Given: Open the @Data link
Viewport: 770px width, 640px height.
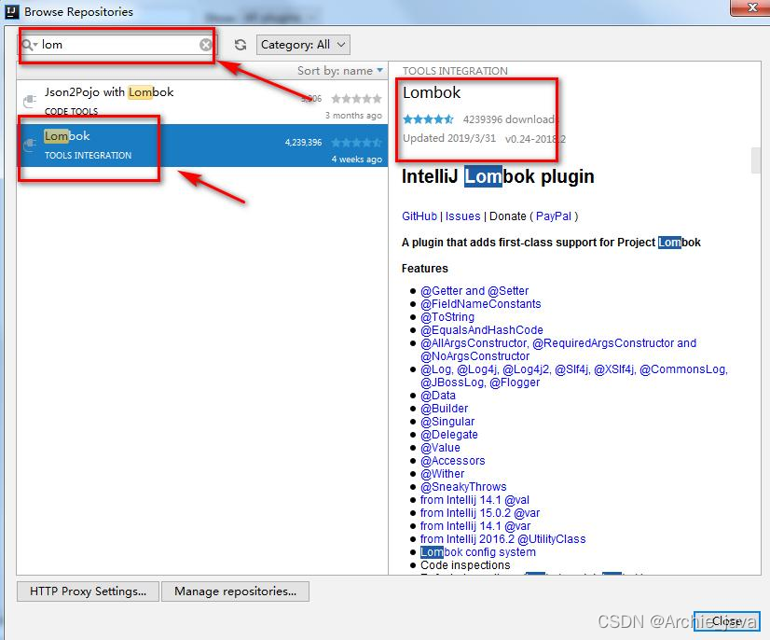Looking at the screenshot, I should tap(438, 396).
